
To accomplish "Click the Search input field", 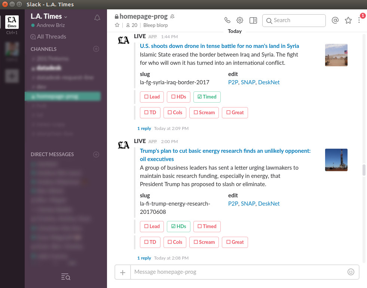I will tap(294, 20).
